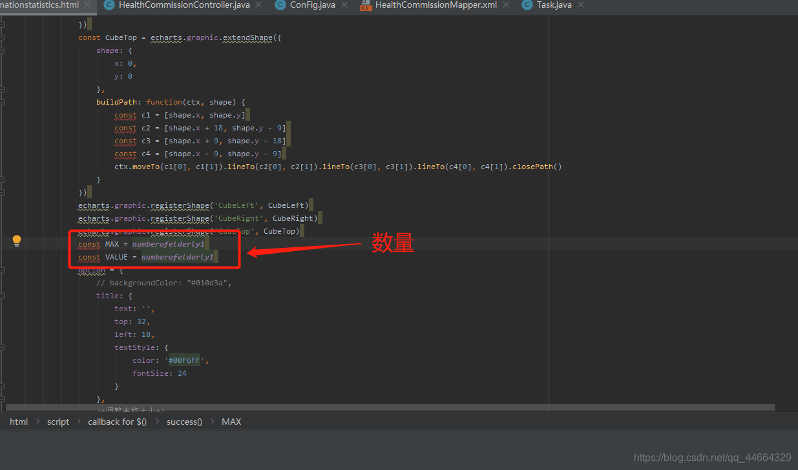Open the Task.java tab
The image size is (798, 470).
(x=554, y=5)
